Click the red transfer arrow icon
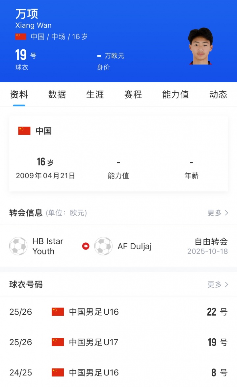Screen dimensions: 237x387 (86, 246)
